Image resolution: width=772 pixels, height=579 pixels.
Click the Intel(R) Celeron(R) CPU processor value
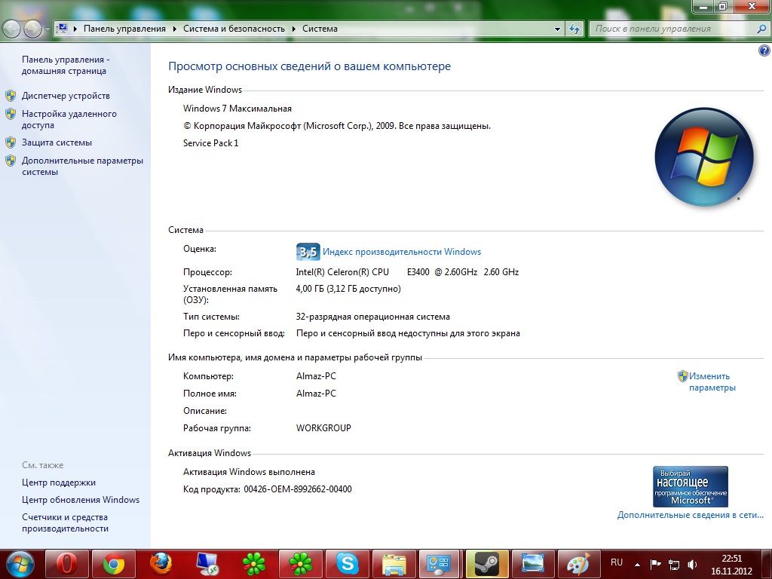point(407,271)
